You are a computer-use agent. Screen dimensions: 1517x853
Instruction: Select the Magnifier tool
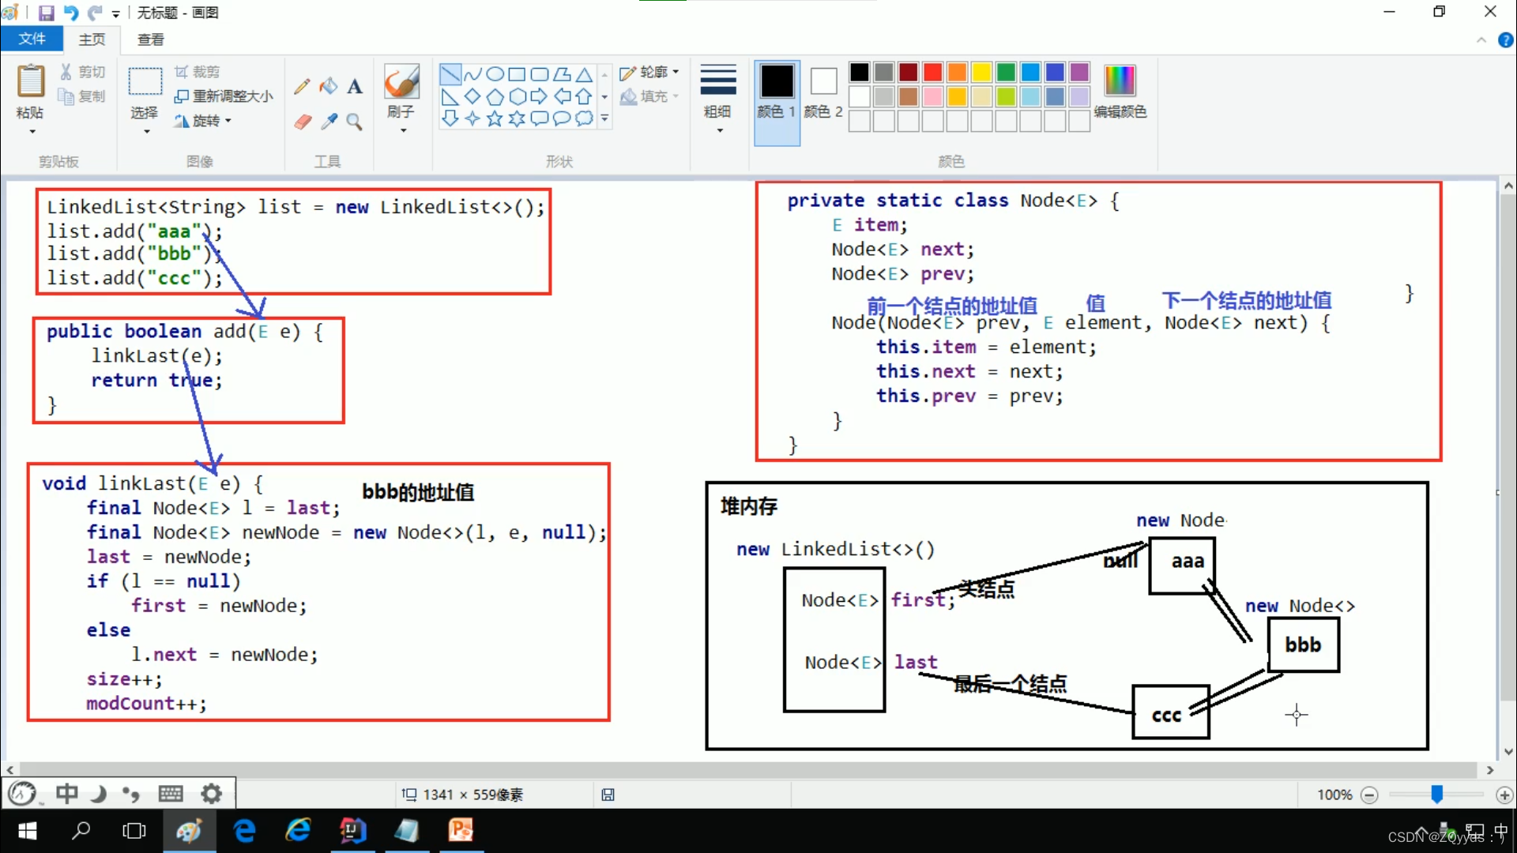pyautogui.click(x=355, y=122)
